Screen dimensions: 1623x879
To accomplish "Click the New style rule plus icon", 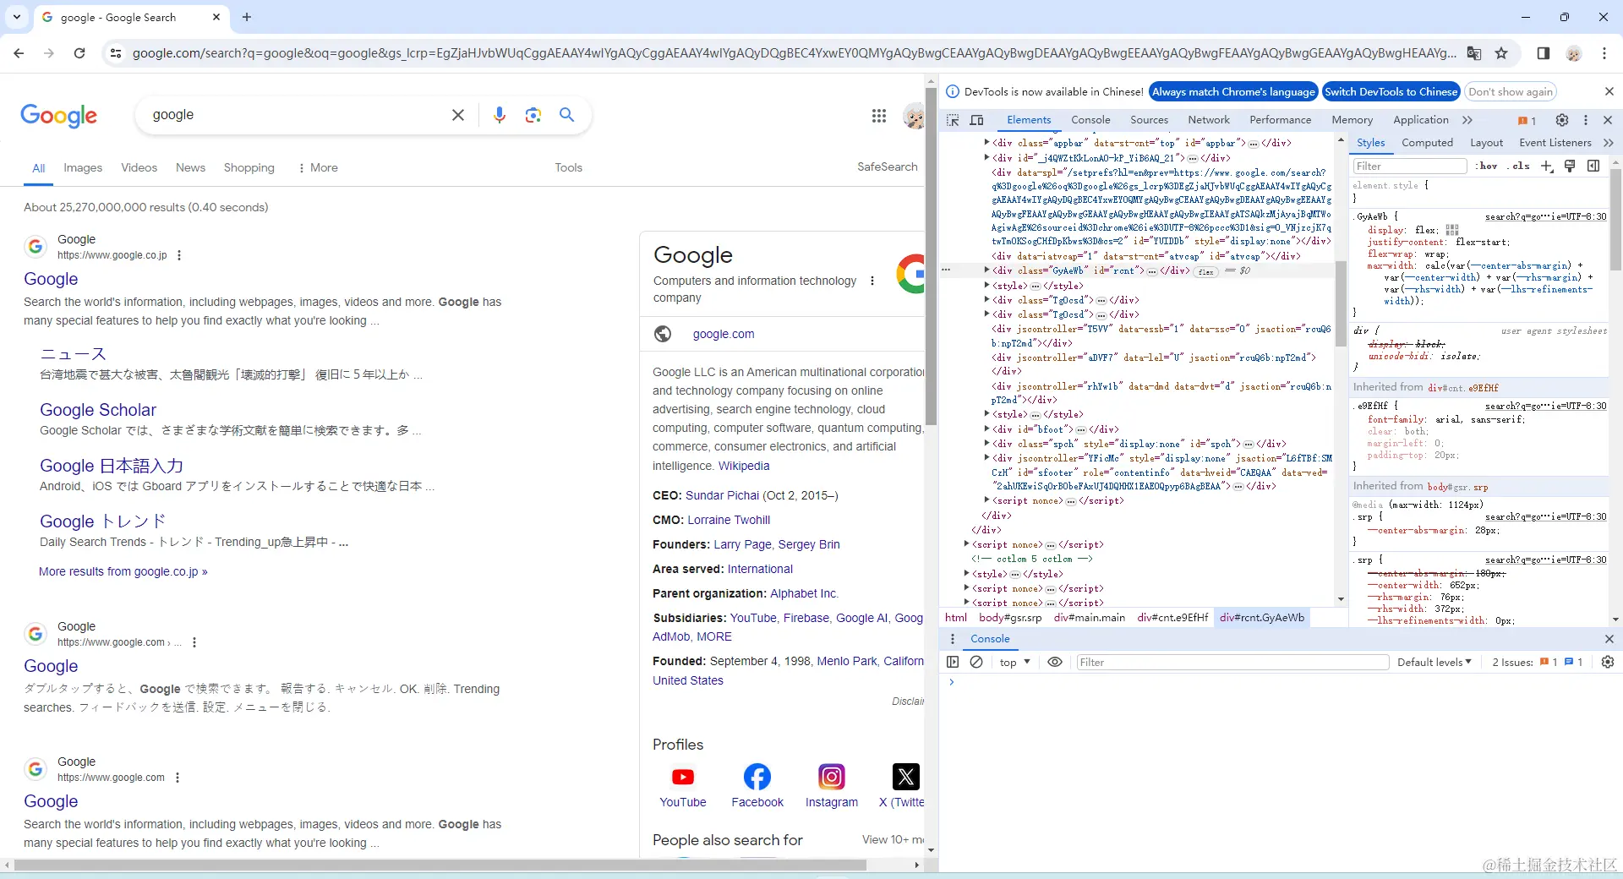I will 1547,166.
